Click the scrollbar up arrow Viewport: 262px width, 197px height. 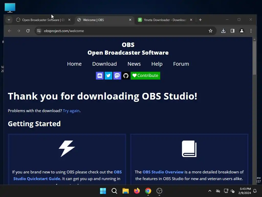pos(254,39)
